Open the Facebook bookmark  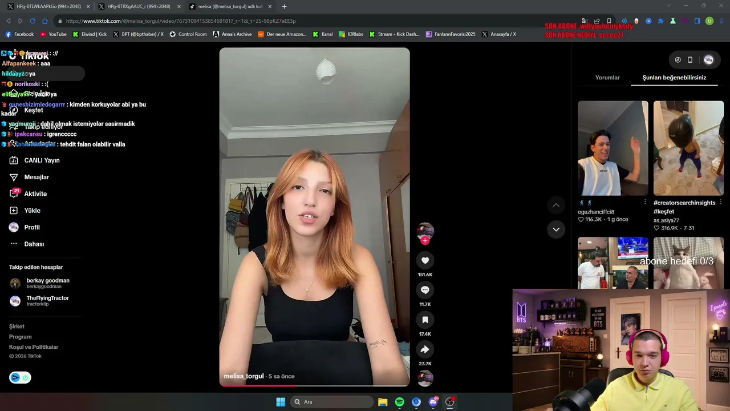click(19, 34)
